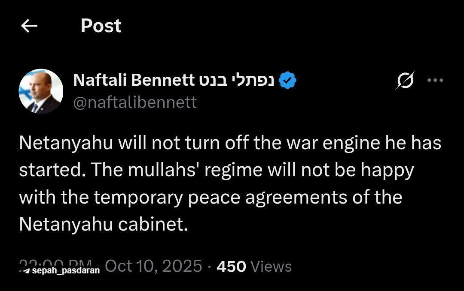
Task: Click the post line starting "Netanyahu will not"
Action: [x=230, y=144]
